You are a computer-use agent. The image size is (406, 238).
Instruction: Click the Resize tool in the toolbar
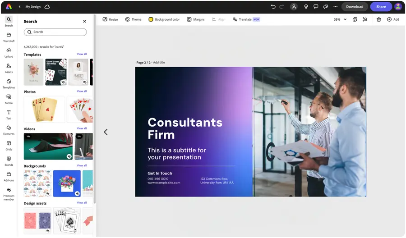pos(111,19)
